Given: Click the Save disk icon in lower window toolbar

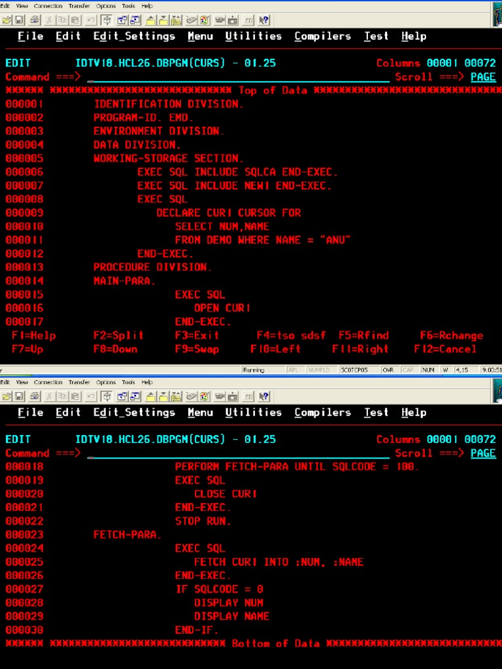Looking at the screenshot, I should [19, 397].
